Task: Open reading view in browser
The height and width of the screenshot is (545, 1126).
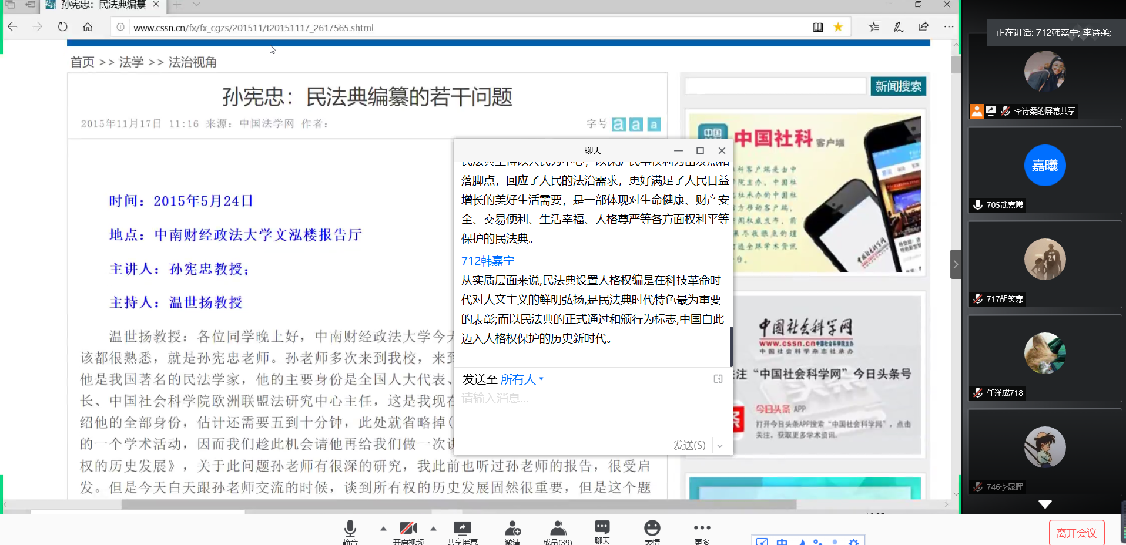Action: [x=817, y=27]
